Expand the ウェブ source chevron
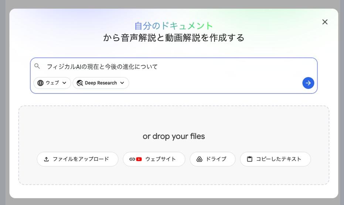 64,83
